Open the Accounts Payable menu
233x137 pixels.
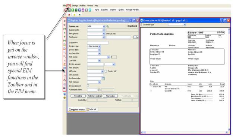click(132, 10)
